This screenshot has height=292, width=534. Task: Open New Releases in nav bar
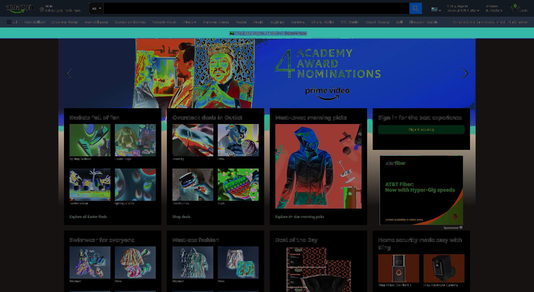(96, 22)
